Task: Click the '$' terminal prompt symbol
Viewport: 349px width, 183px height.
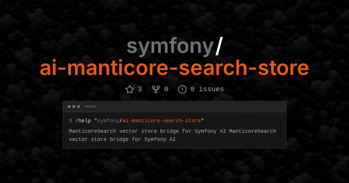Action: (70, 121)
